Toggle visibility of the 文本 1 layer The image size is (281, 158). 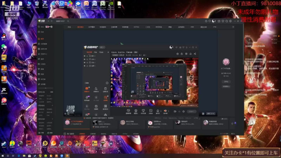pos(85,62)
